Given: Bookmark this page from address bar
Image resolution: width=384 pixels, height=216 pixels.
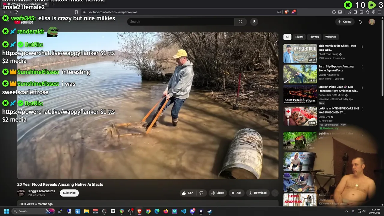Looking at the screenshot, I should coord(76,12).
